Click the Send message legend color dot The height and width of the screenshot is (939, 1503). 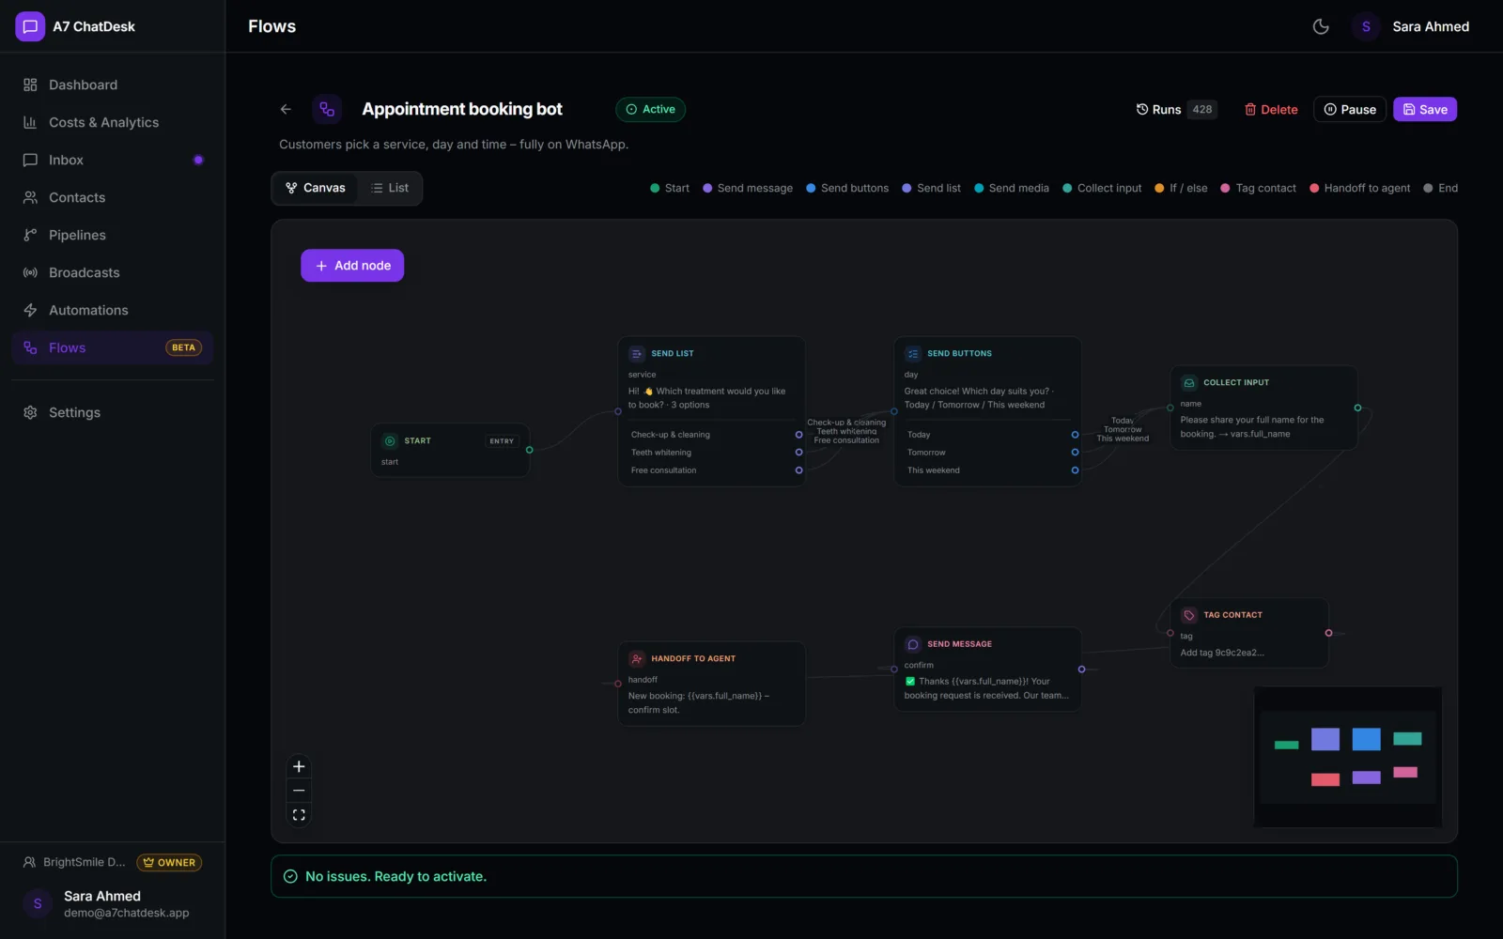point(707,188)
